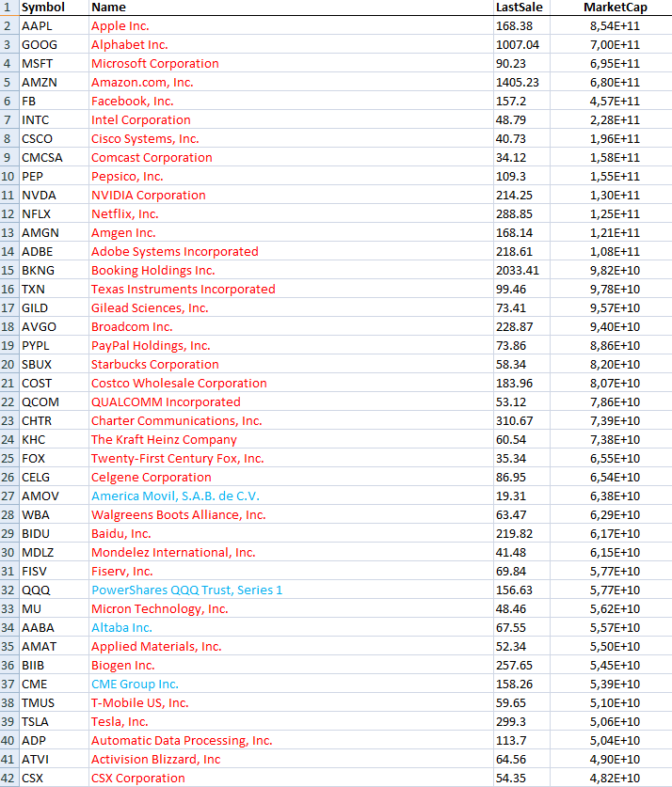The image size is (672, 787).
Task: Click the Alphabet Inc. name cell
Action: 292,45
